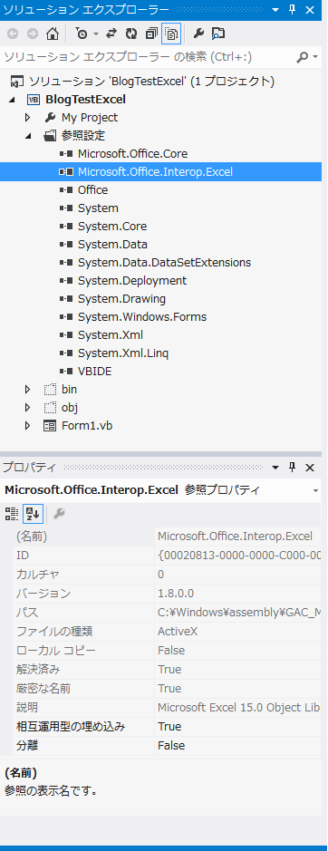This screenshot has width=328, height=851.
Task: Select the Form1.vb file
Action: tap(87, 426)
